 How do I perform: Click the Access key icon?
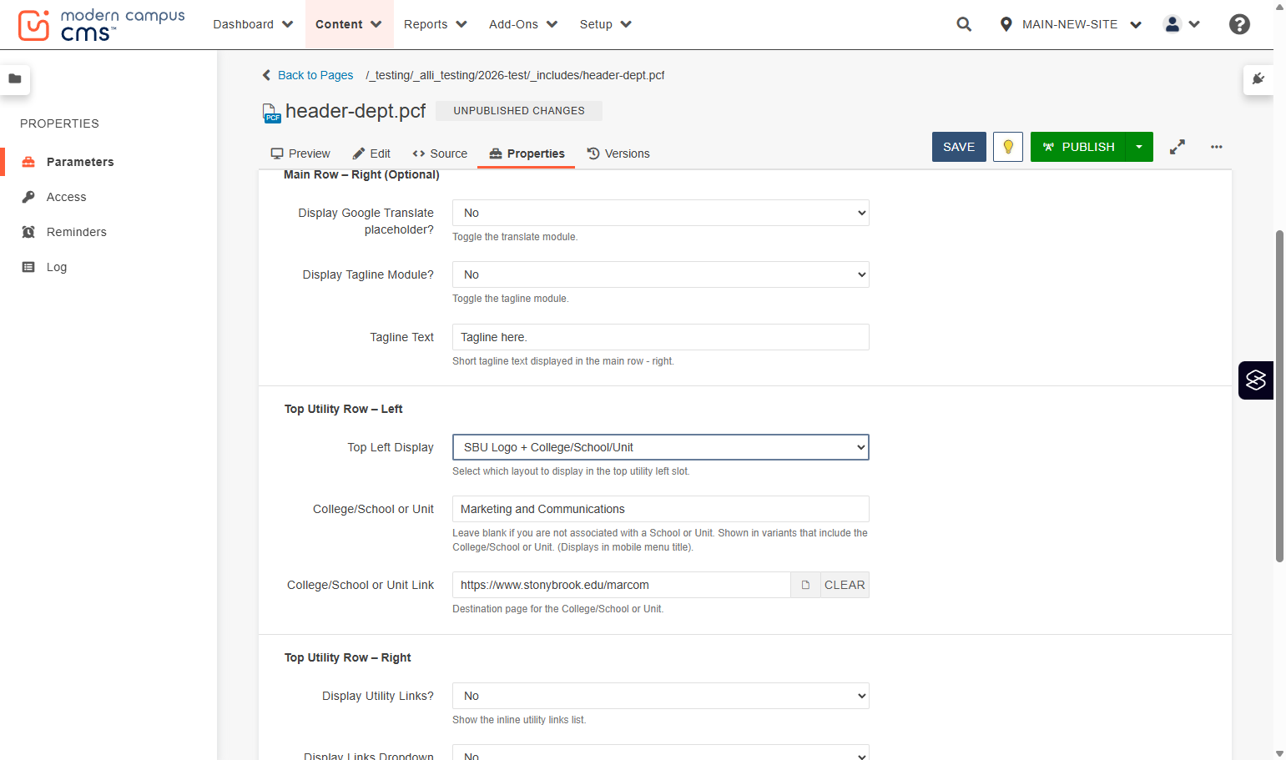pos(28,197)
